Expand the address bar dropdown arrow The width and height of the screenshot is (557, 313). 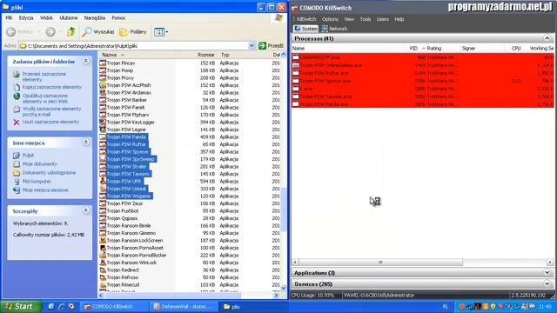[x=252, y=46]
